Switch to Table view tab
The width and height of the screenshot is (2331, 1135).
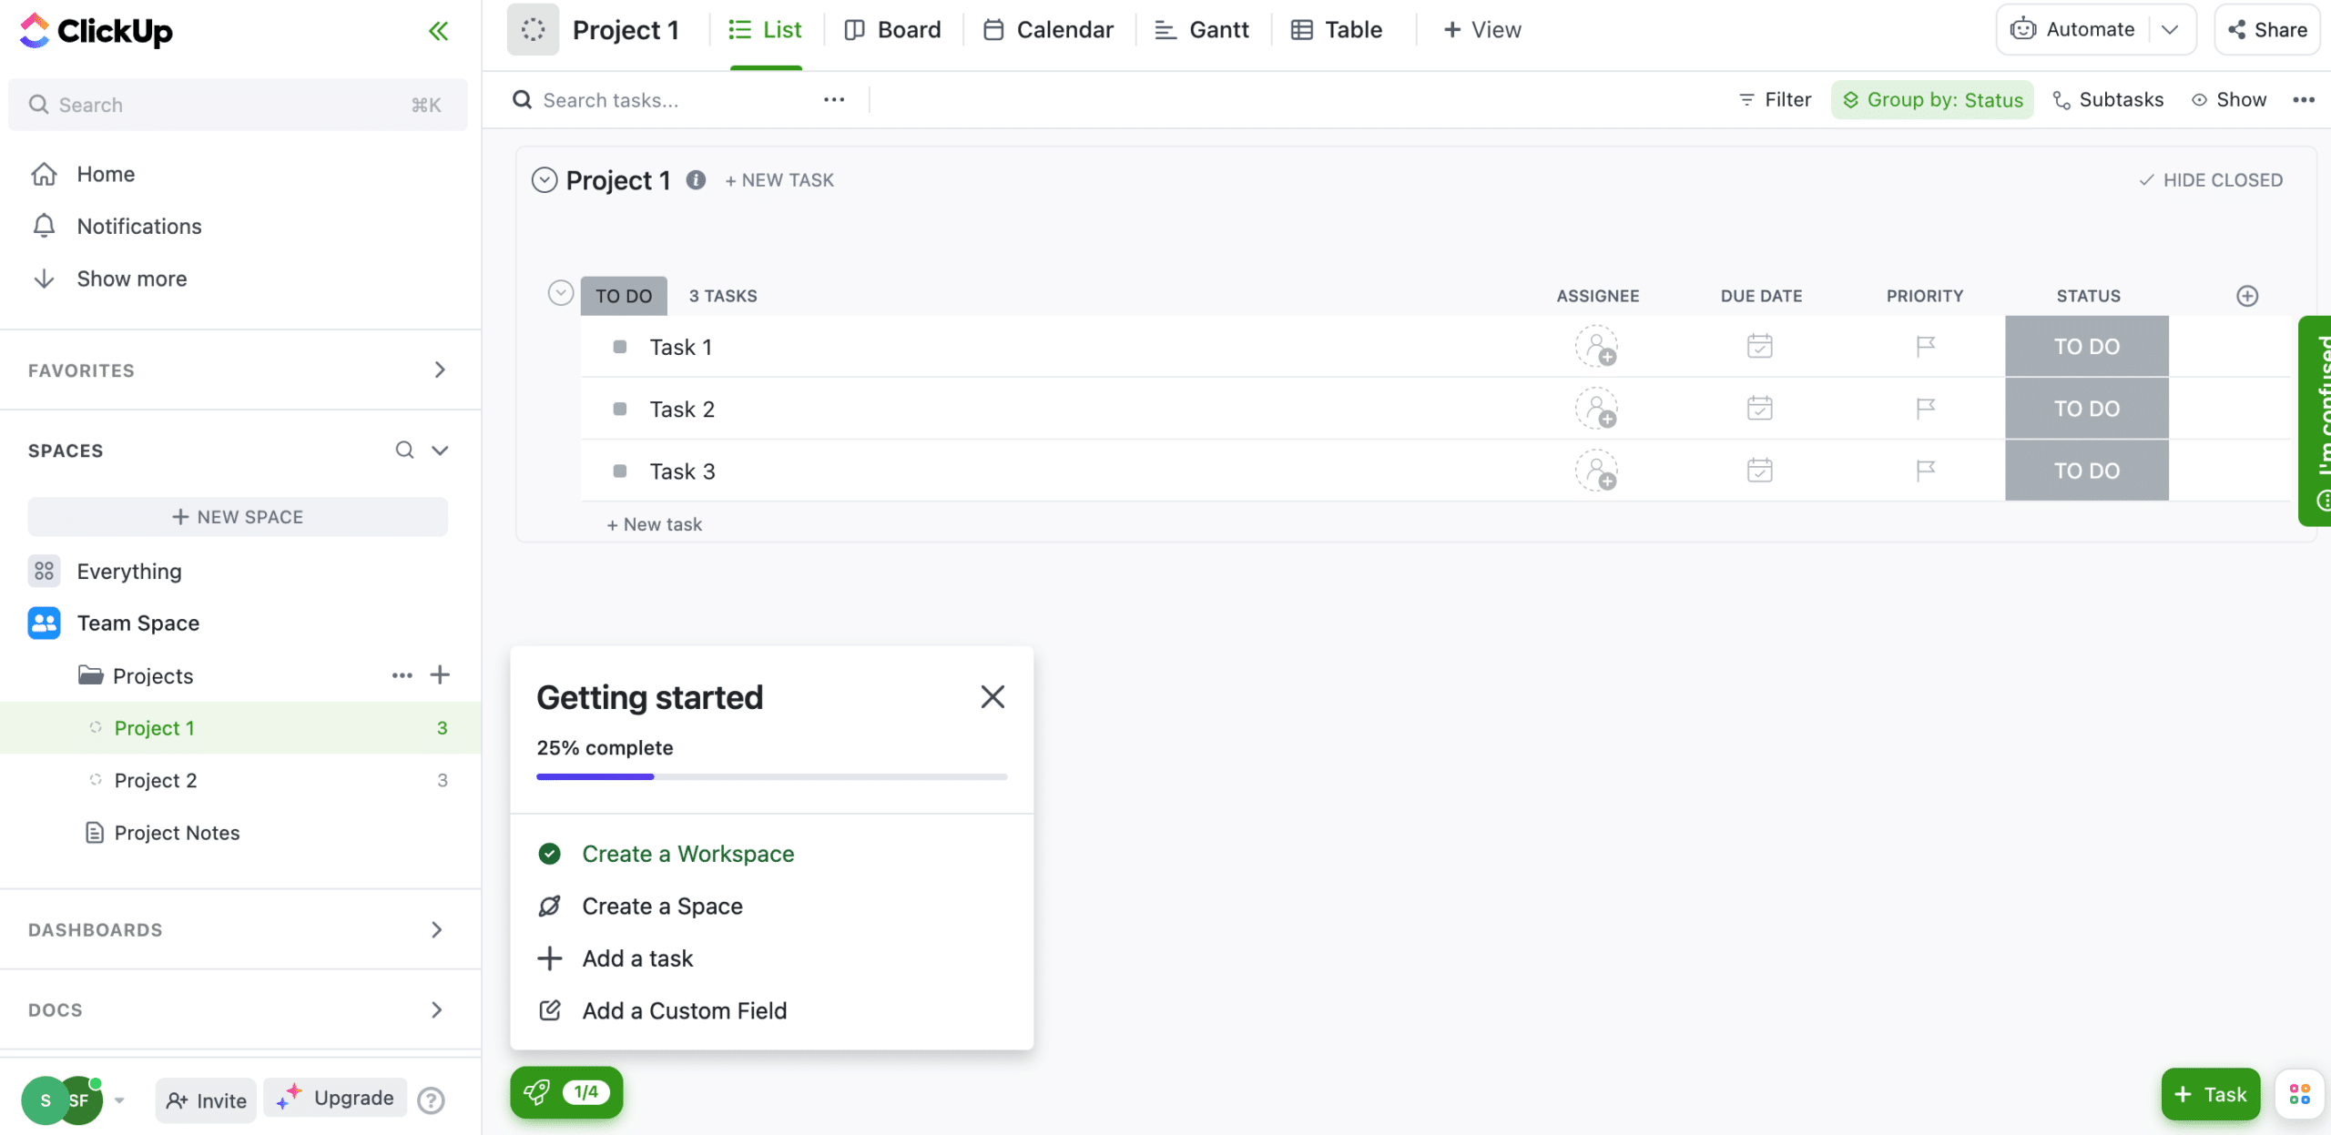(1337, 30)
